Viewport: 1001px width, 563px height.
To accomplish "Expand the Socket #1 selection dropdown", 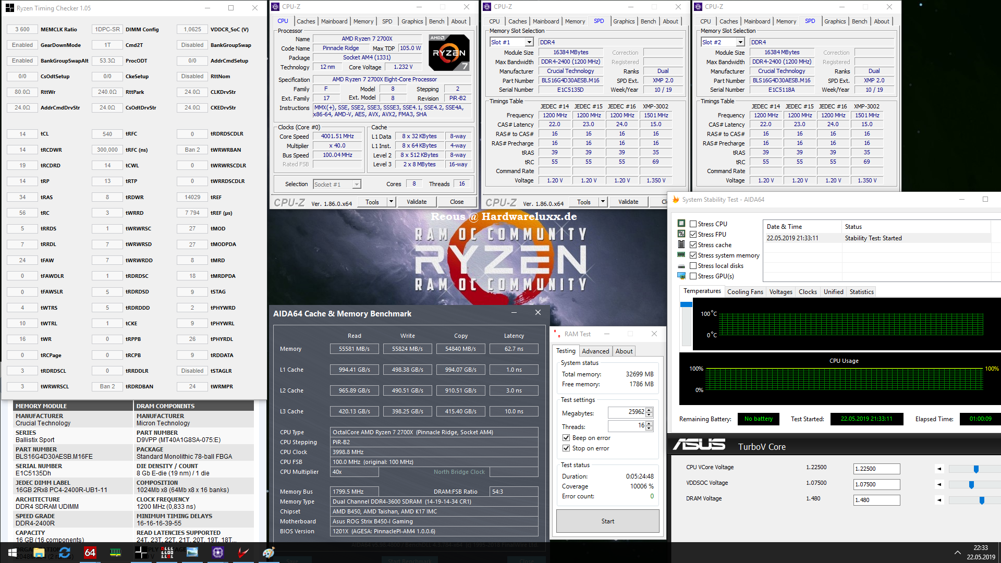I will click(x=357, y=185).
